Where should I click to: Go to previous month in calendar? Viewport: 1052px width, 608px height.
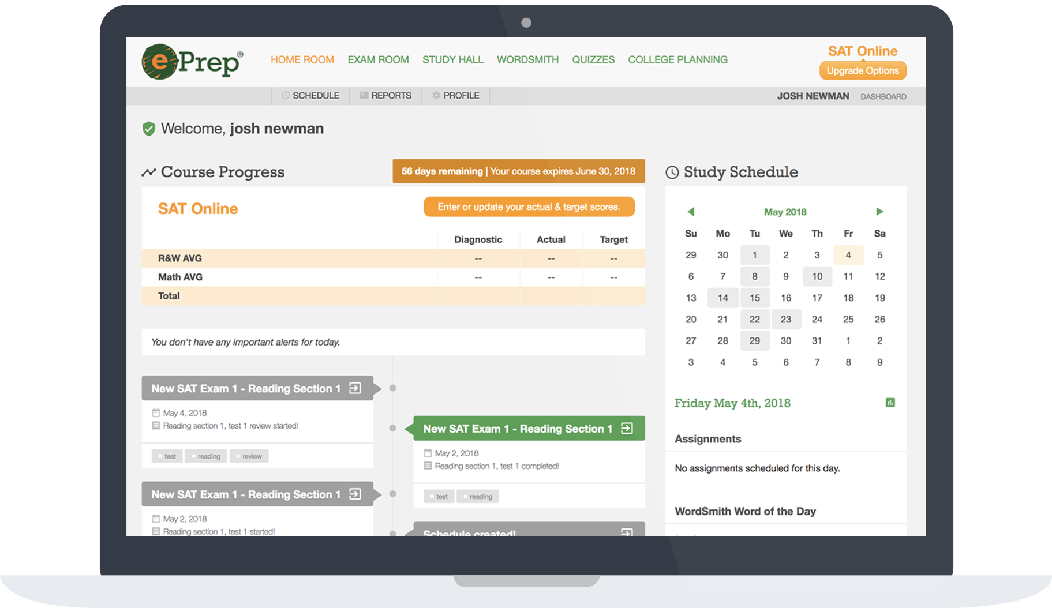[x=691, y=212]
